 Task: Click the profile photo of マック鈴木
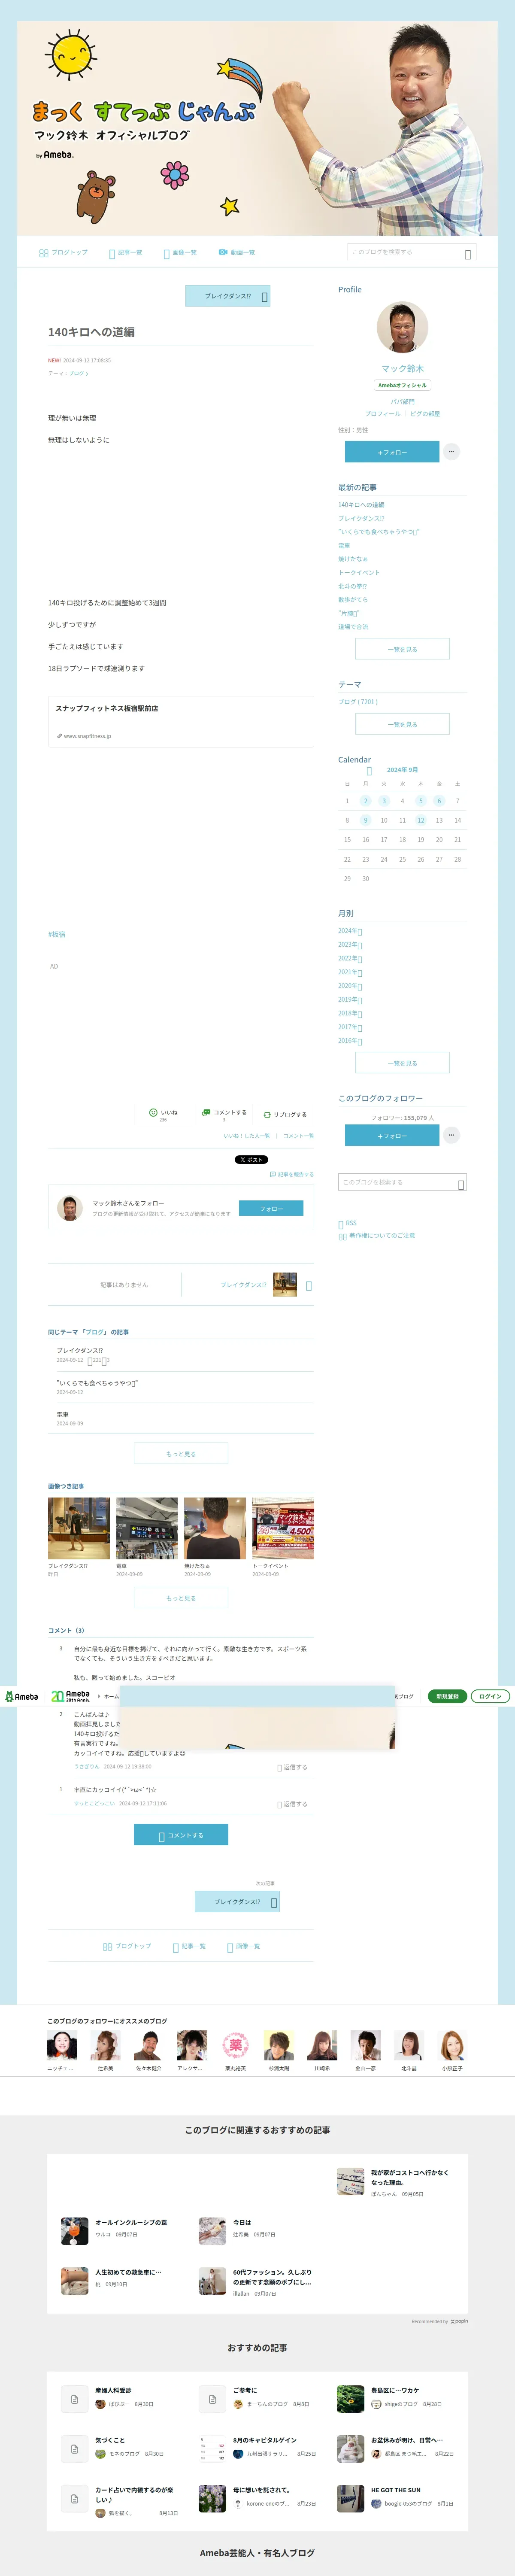(402, 327)
